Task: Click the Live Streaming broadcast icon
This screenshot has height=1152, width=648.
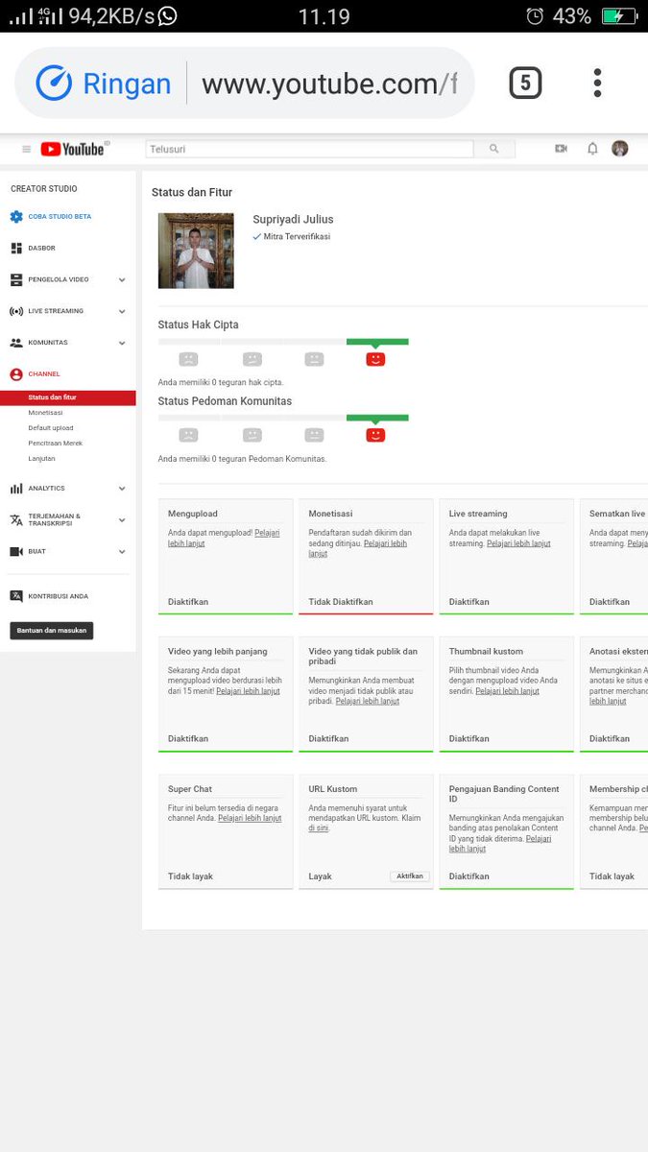Action: pos(16,311)
